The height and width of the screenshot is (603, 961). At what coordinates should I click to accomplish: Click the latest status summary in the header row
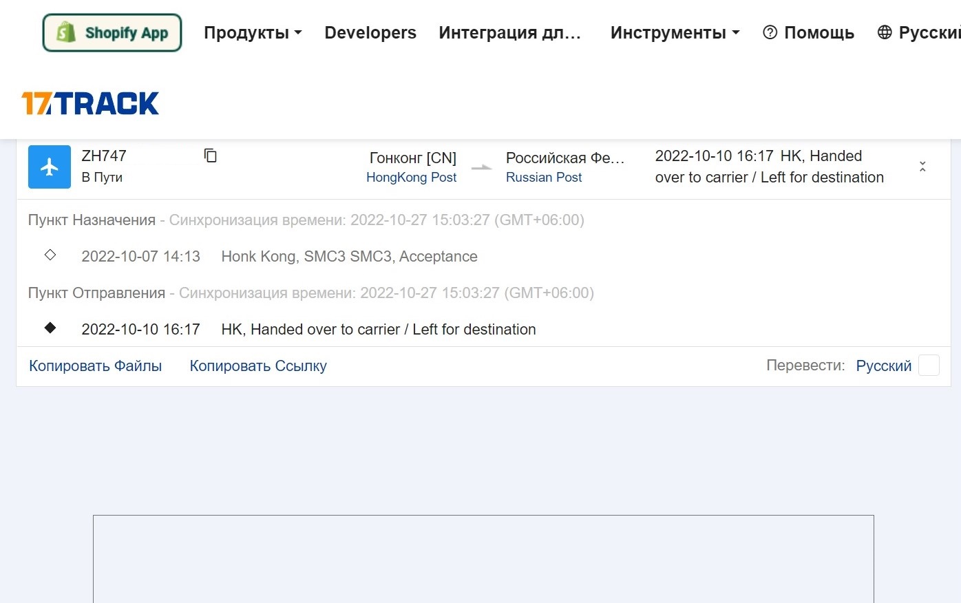tap(770, 167)
